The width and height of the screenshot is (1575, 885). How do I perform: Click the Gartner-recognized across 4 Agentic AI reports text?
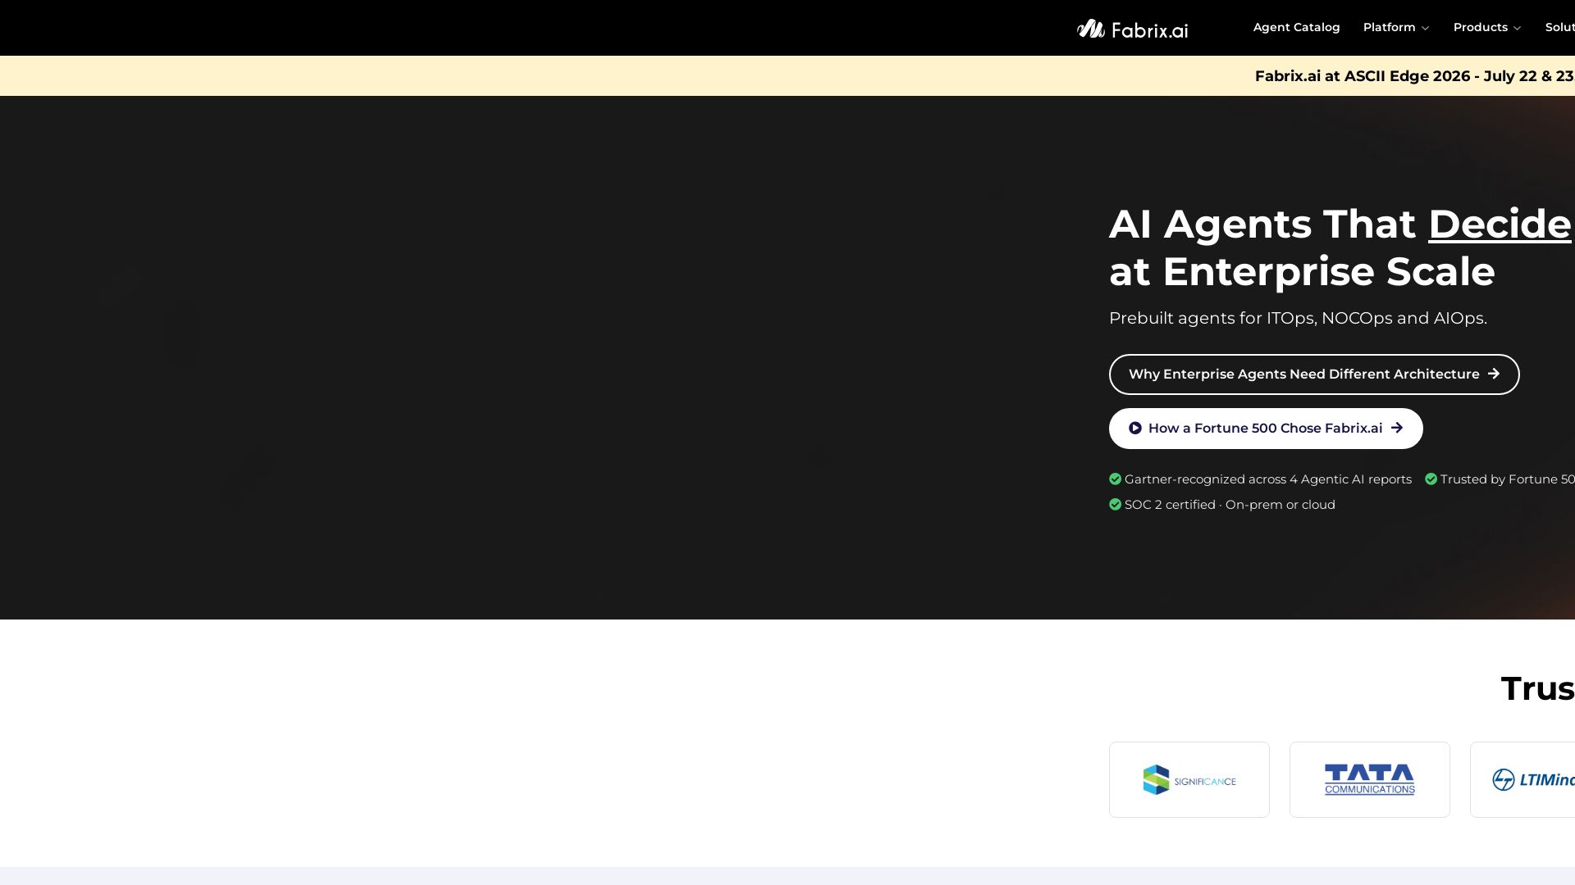(x=1268, y=479)
